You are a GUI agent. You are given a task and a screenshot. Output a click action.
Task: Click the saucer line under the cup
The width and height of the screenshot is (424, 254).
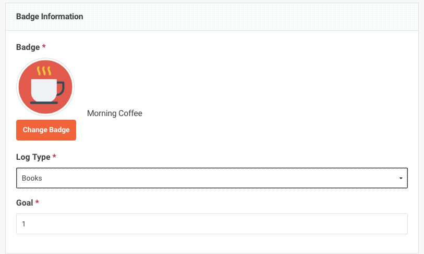click(44, 103)
